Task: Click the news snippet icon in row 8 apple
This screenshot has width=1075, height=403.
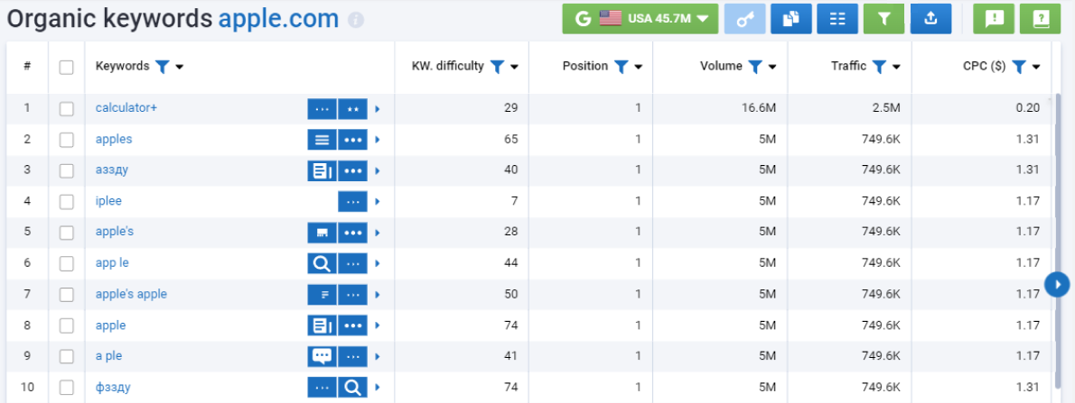Action: coord(322,325)
